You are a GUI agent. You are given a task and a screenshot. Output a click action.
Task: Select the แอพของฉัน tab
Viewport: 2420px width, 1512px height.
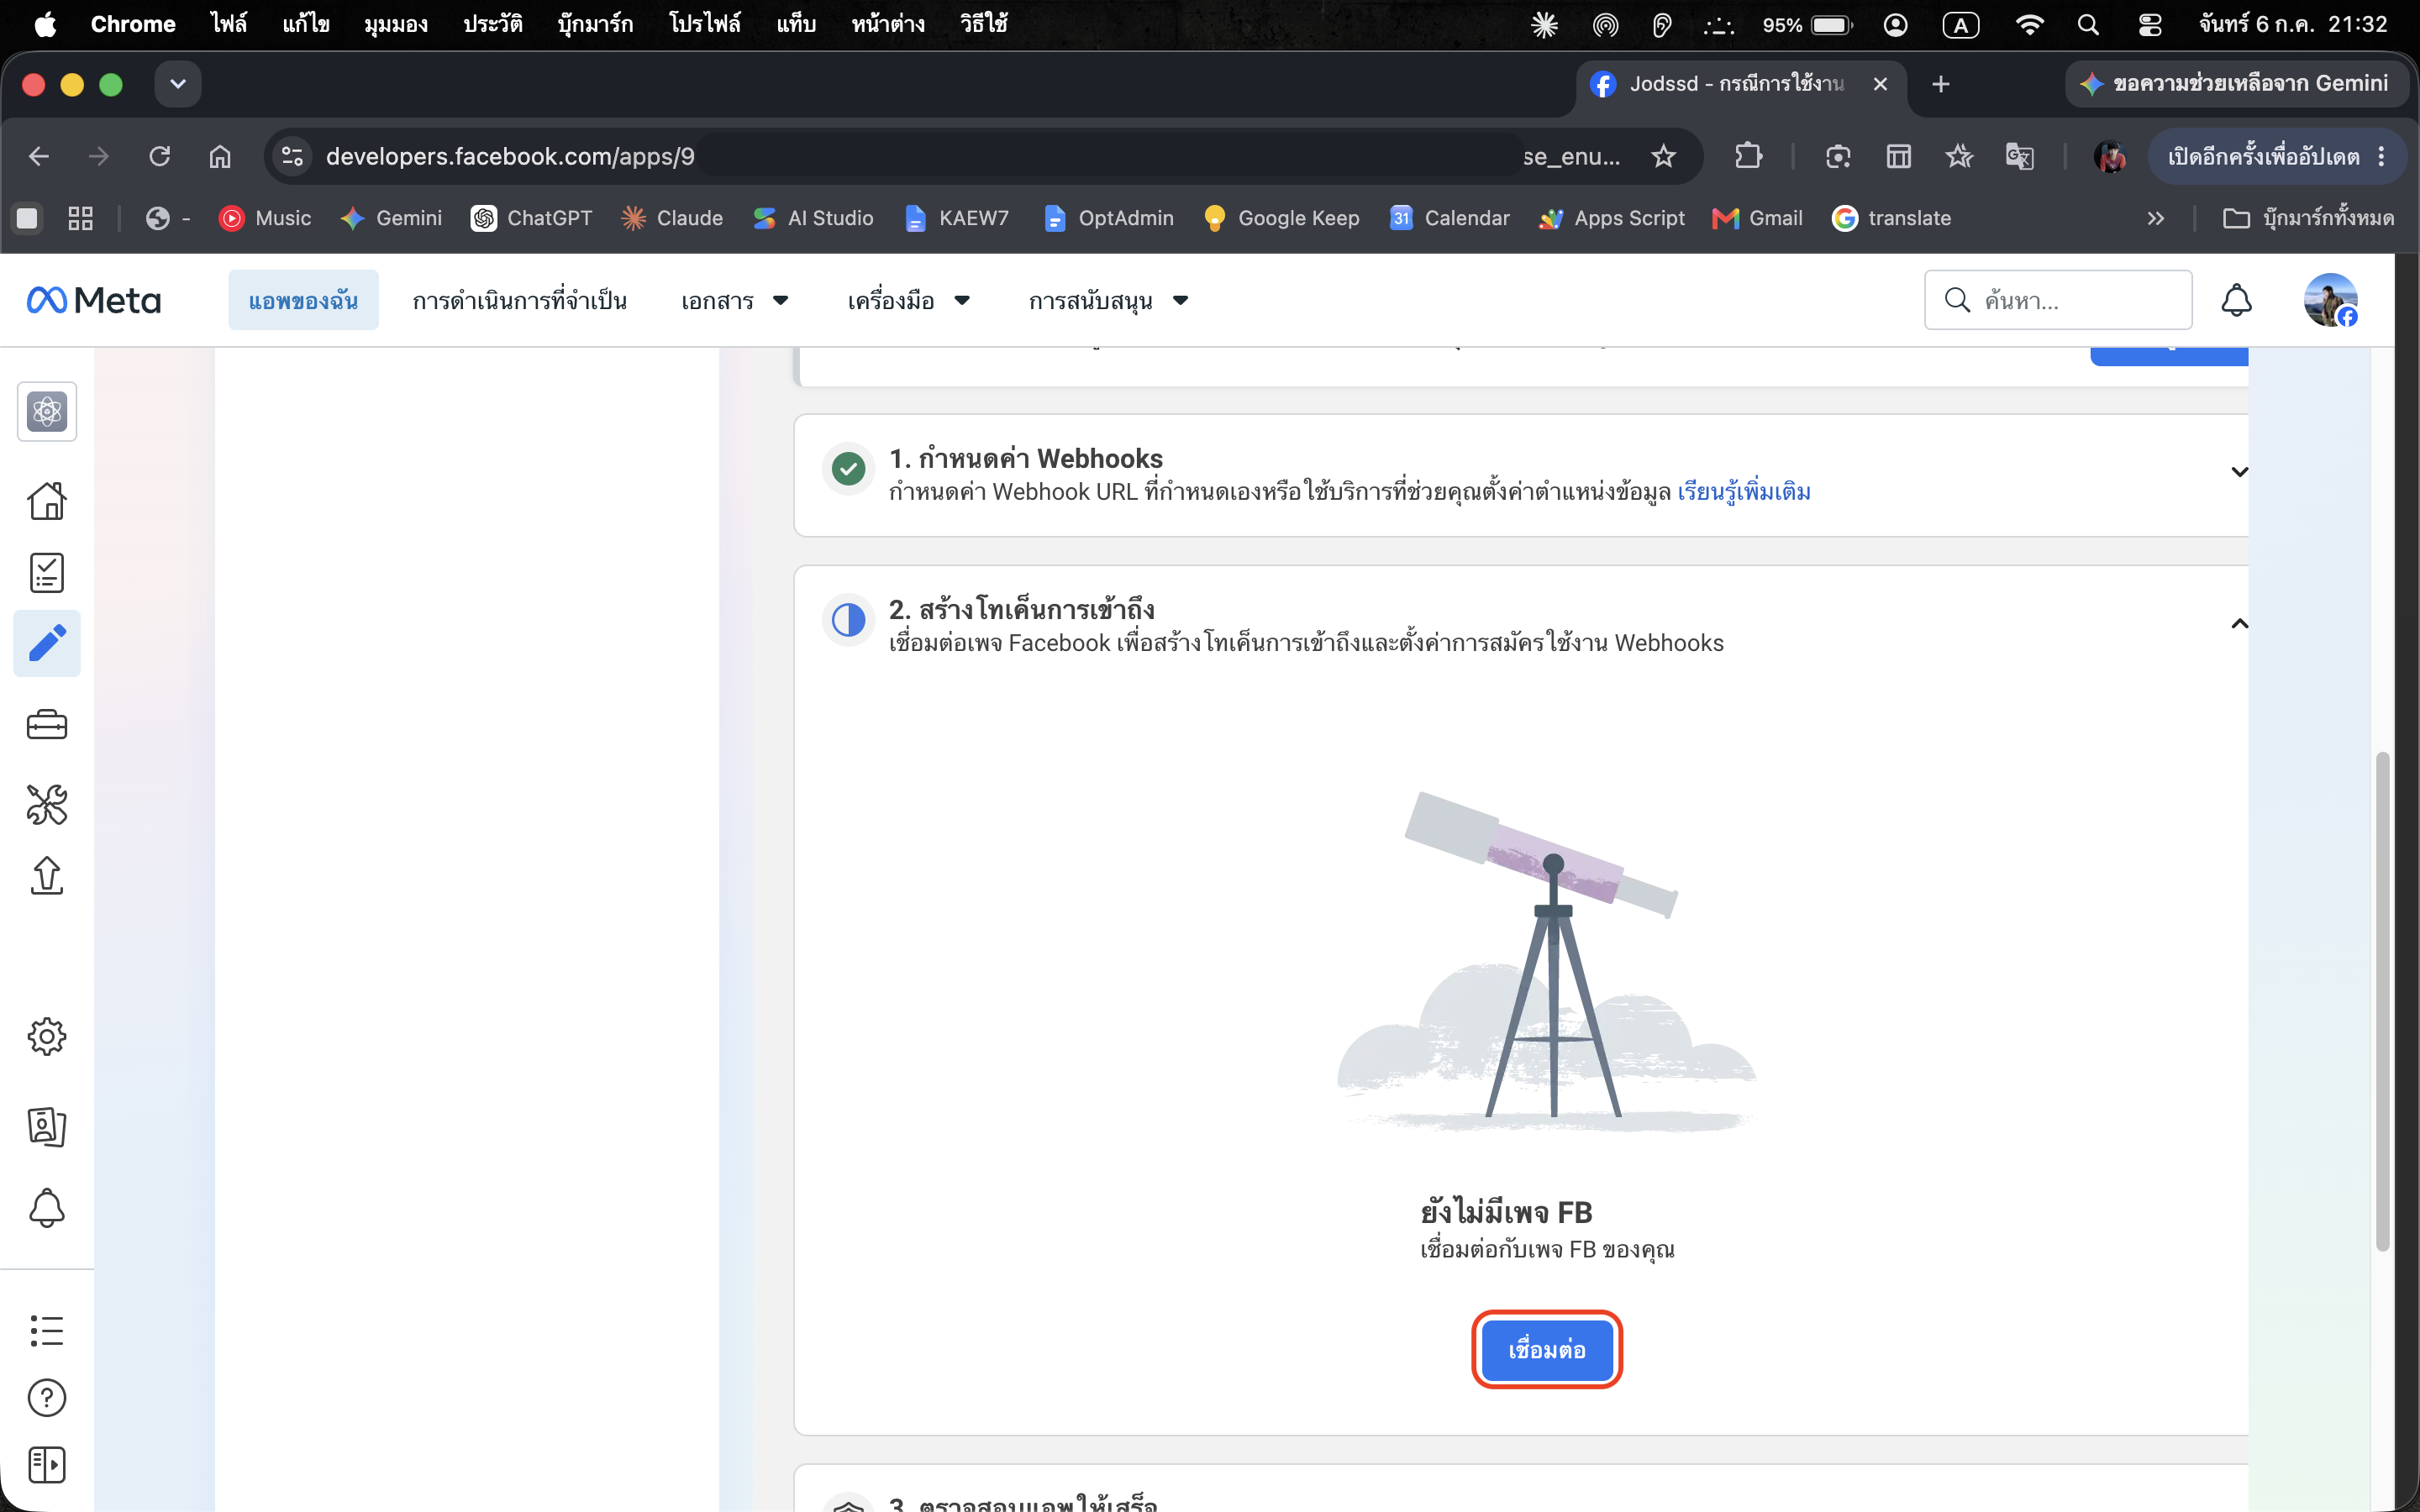pyautogui.click(x=303, y=300)
